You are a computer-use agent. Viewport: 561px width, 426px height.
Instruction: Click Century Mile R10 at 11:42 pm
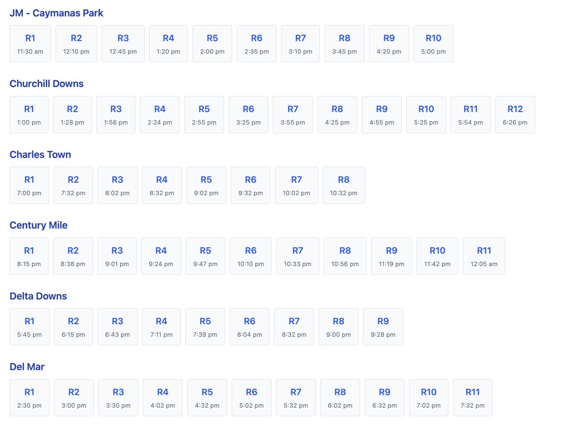(x=438, y=256)
